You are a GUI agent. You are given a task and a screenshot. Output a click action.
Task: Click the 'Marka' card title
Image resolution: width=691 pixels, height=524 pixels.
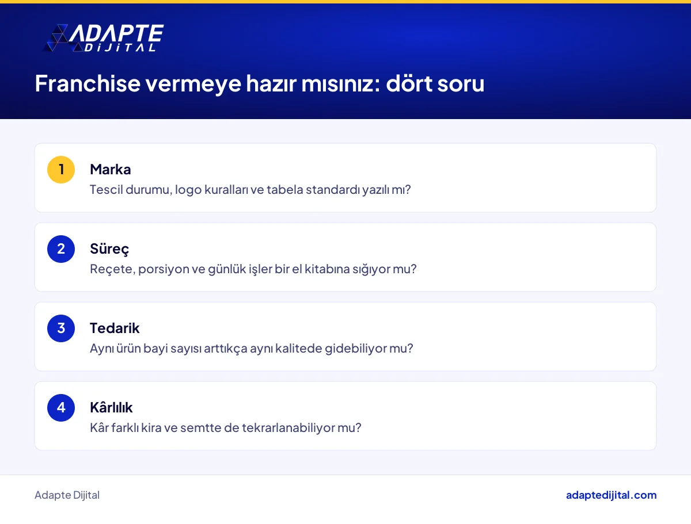pos(111,169)
